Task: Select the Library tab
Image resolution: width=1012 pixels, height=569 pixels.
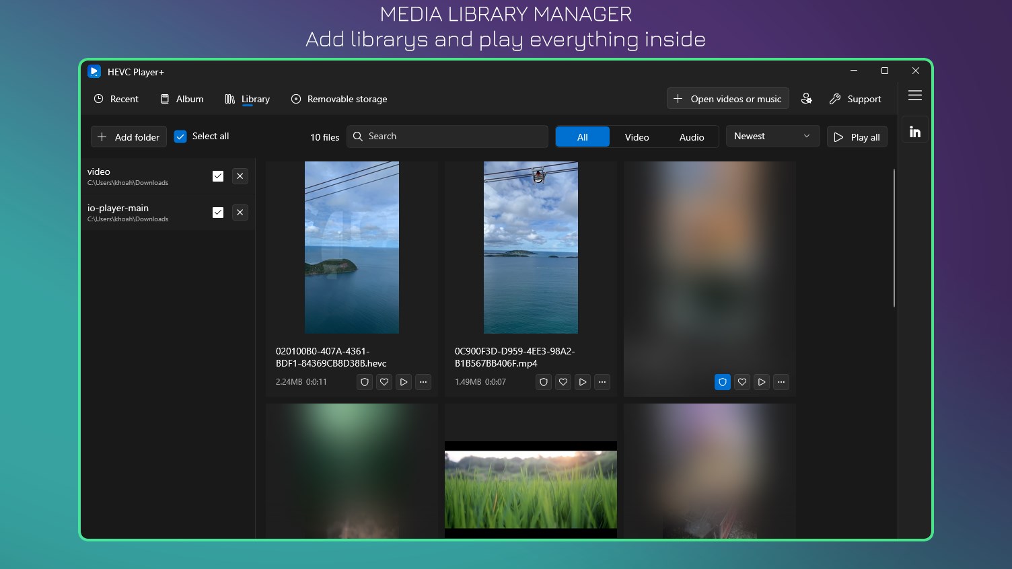Action: 248,99
